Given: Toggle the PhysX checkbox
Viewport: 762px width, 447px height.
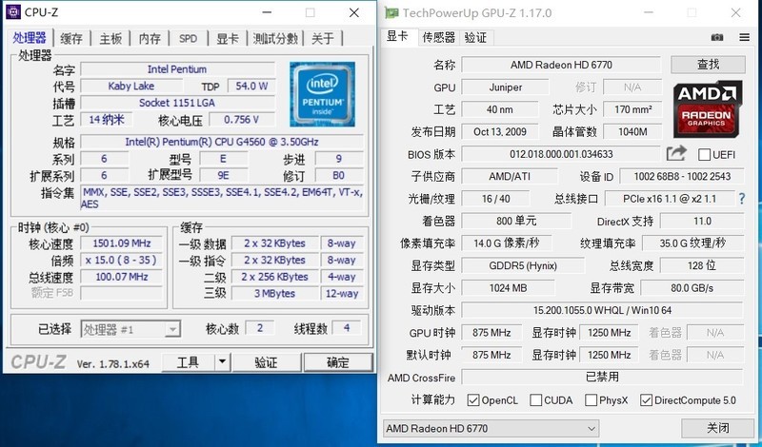Looking at the screenshot, I should point(591,399).
